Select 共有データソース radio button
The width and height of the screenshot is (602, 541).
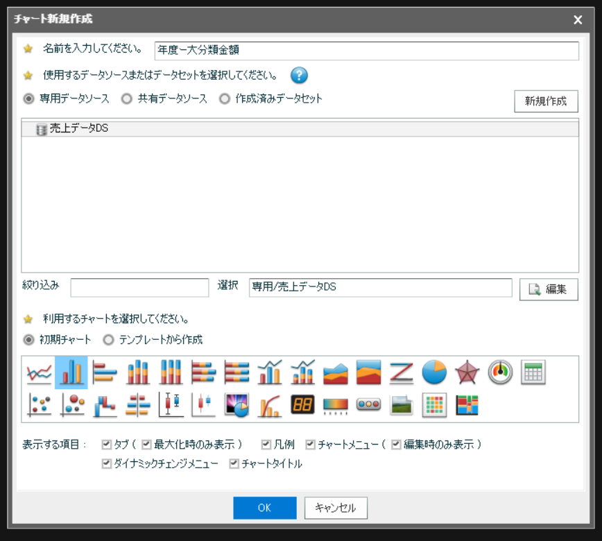127,98
